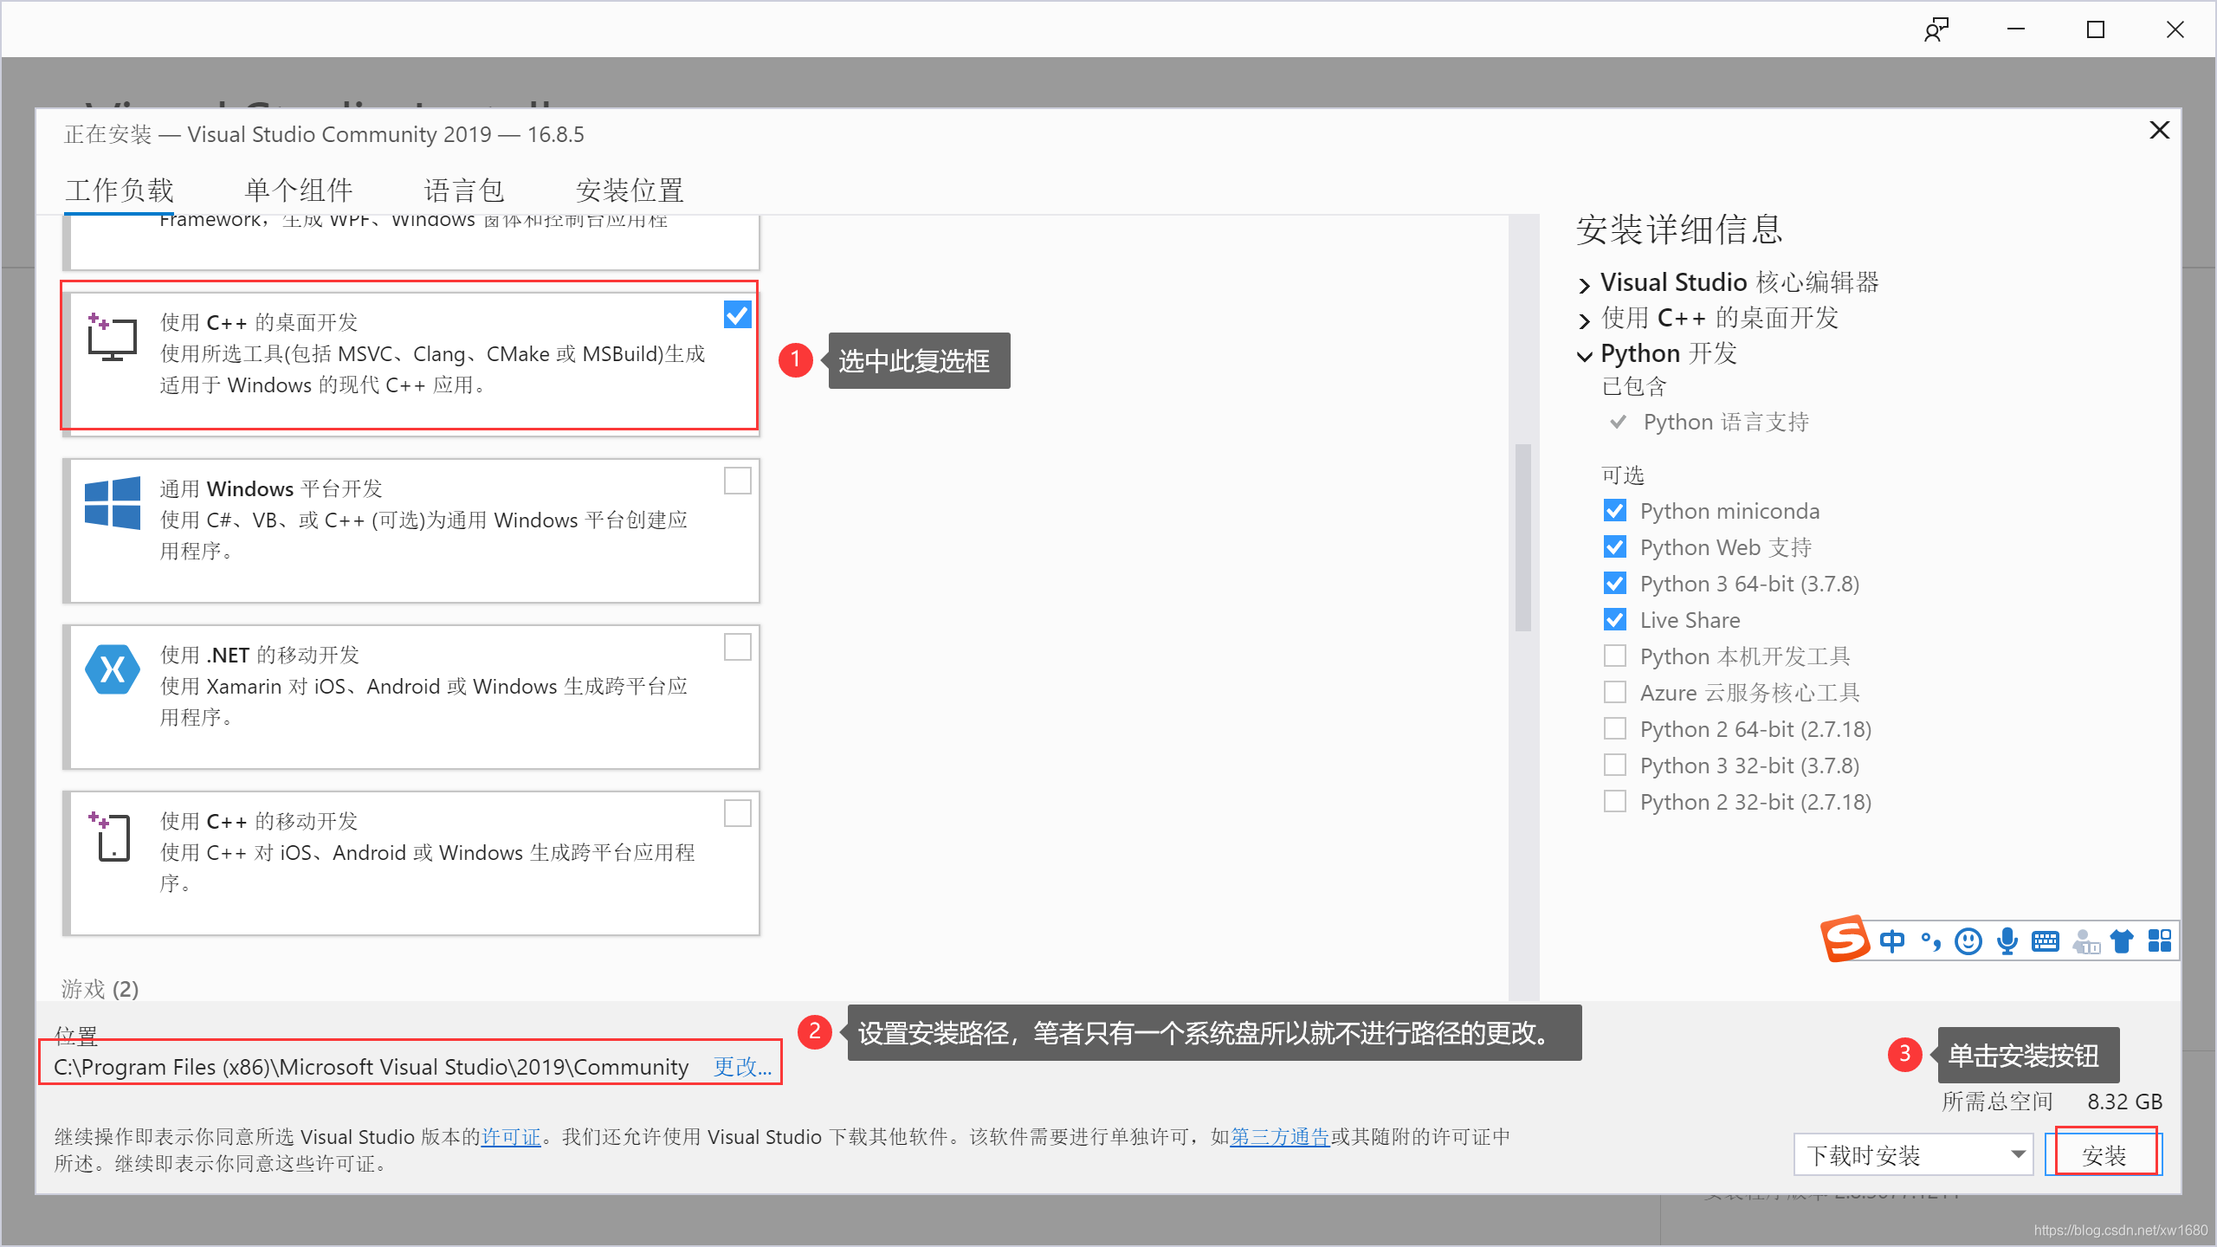Check the 使用 C++ 的移动开发 workload checkbox
This screenshot has width=2217, height=1247.
(x=738, y=813)
